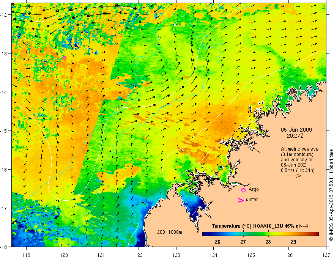The image size is (334, 258).
Task: Click latitude axis label "-17"
Action: [x=4, y=208]
